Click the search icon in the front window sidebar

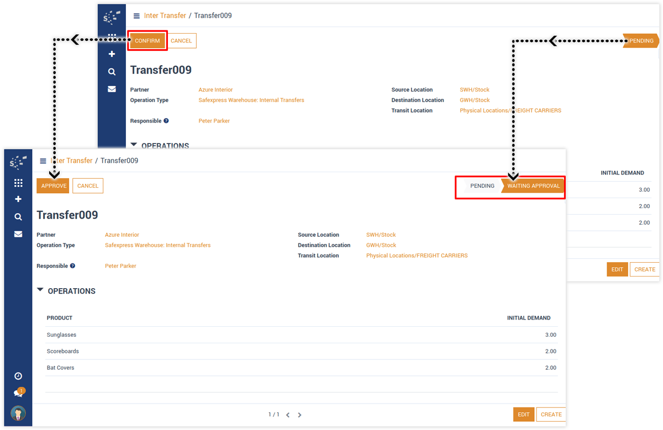[18, 217]
